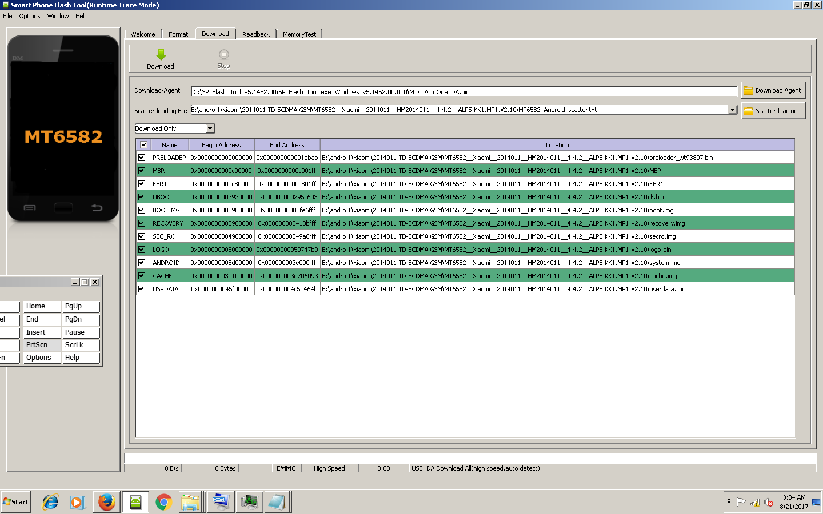
Task: Open the Download Only mode dropdown
Action: coord(210,128)
